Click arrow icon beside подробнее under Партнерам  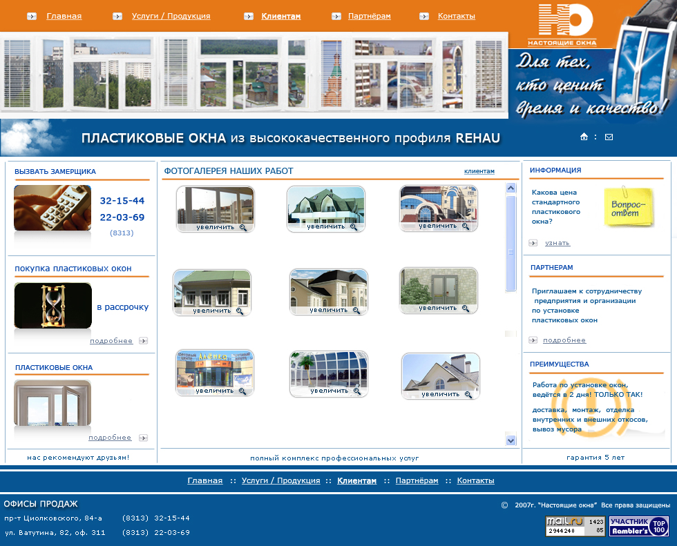(x=533, y=340)
